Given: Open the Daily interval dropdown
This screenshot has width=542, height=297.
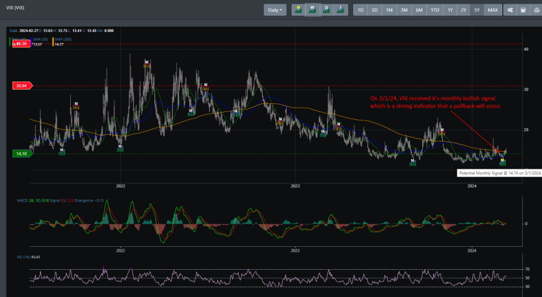Looking at the screenshot, I should (x=275, y=10).
